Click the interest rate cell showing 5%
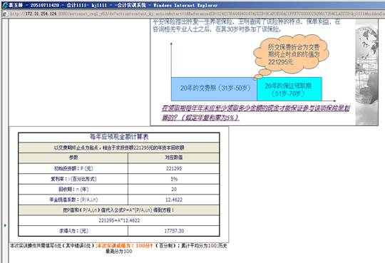Image resolution: width=385 pixels, height=263 pixels. (173, 179)
